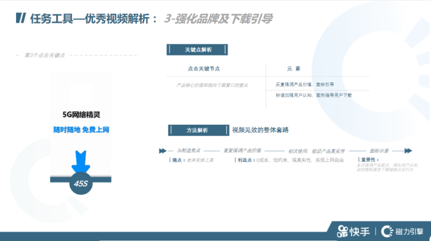Screen dimensions: 431x241
Task: Click the Kuaishou 快手 logo icon
Action: pos(343,232)
